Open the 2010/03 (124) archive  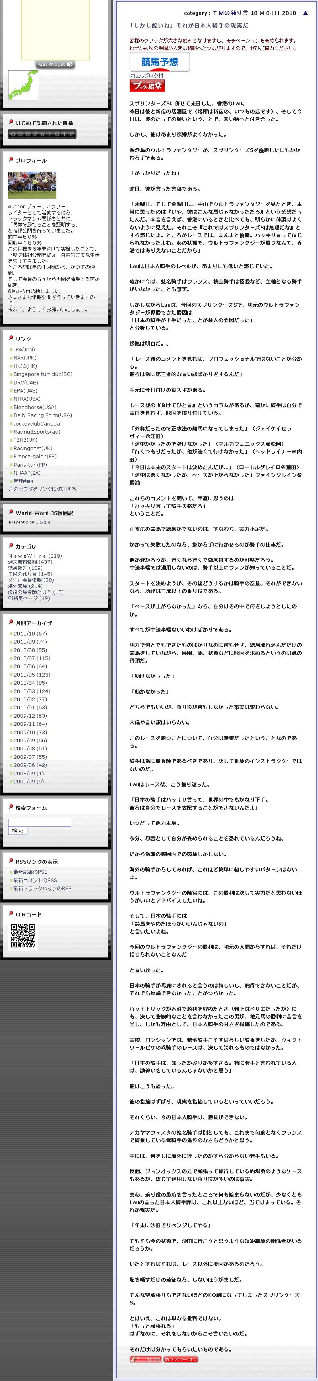point(31,692)
